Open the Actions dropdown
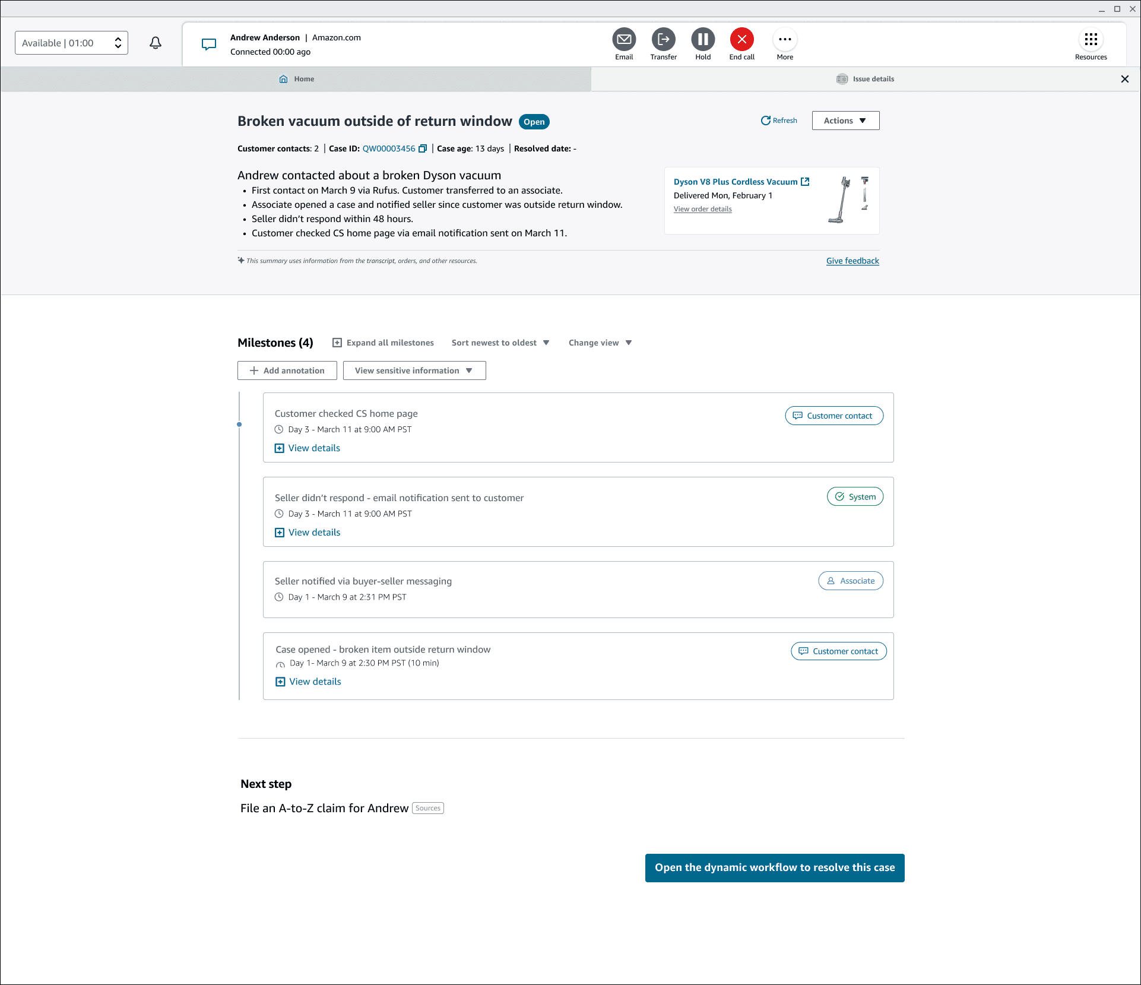Image resolution: width=1141 pixels, height=985 pixels. coord(845,121)
